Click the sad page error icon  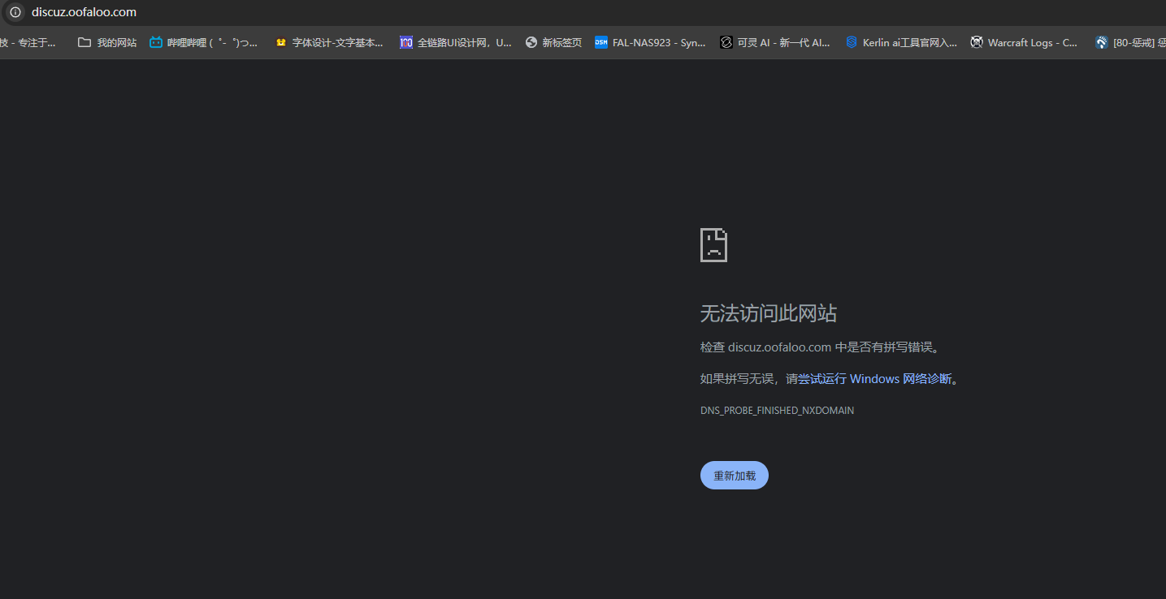[713, 244]
